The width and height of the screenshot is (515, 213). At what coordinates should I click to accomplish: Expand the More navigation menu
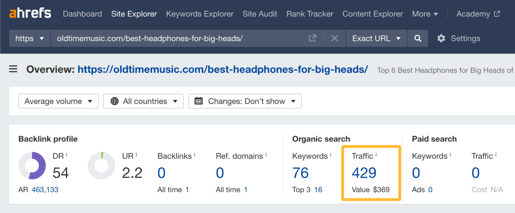[425, 14]
